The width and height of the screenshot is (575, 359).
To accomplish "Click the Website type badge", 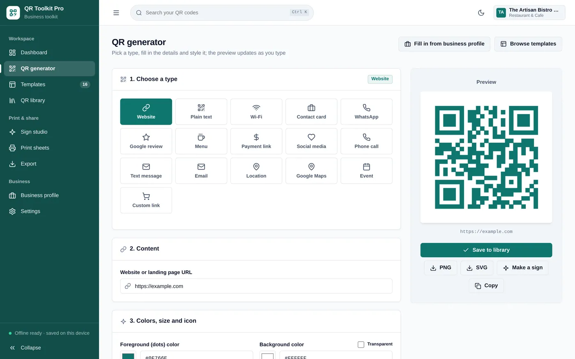I will (x=380, y=79).
